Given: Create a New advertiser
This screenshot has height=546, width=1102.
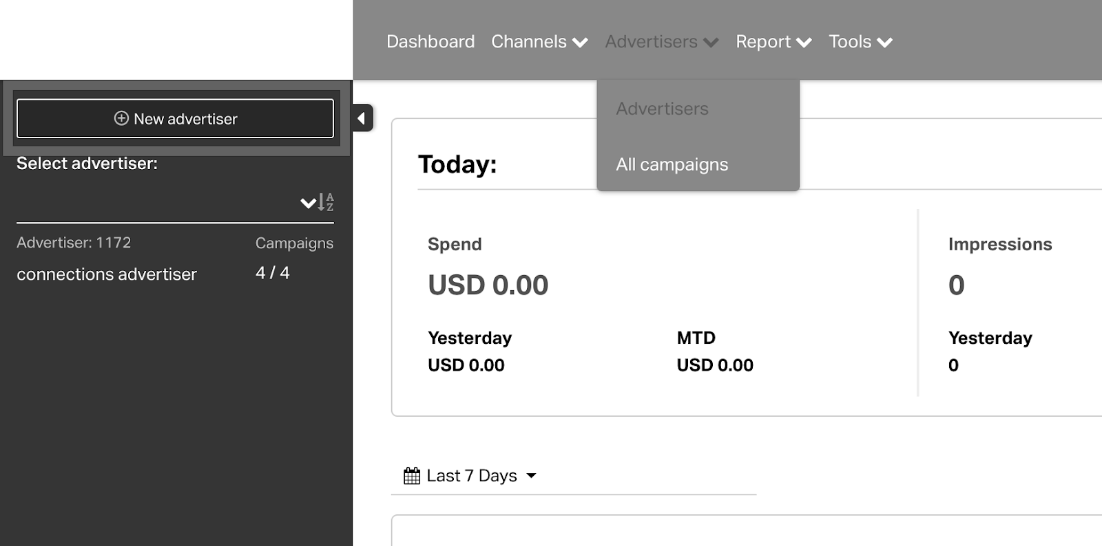Looking at the screenshot, I should pyautogui.click(x=175, y=118).
